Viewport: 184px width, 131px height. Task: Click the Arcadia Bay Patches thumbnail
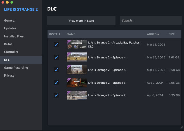pos(77,45)
